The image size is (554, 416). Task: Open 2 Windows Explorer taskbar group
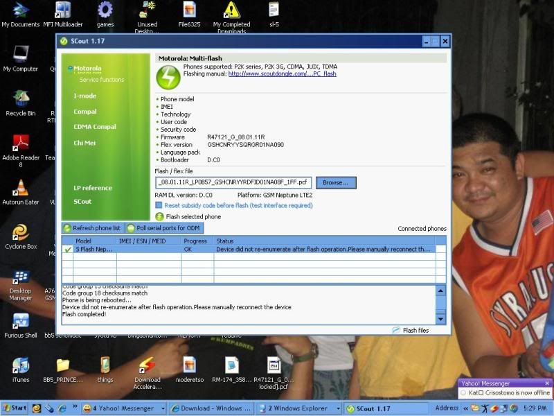(299, 408)
